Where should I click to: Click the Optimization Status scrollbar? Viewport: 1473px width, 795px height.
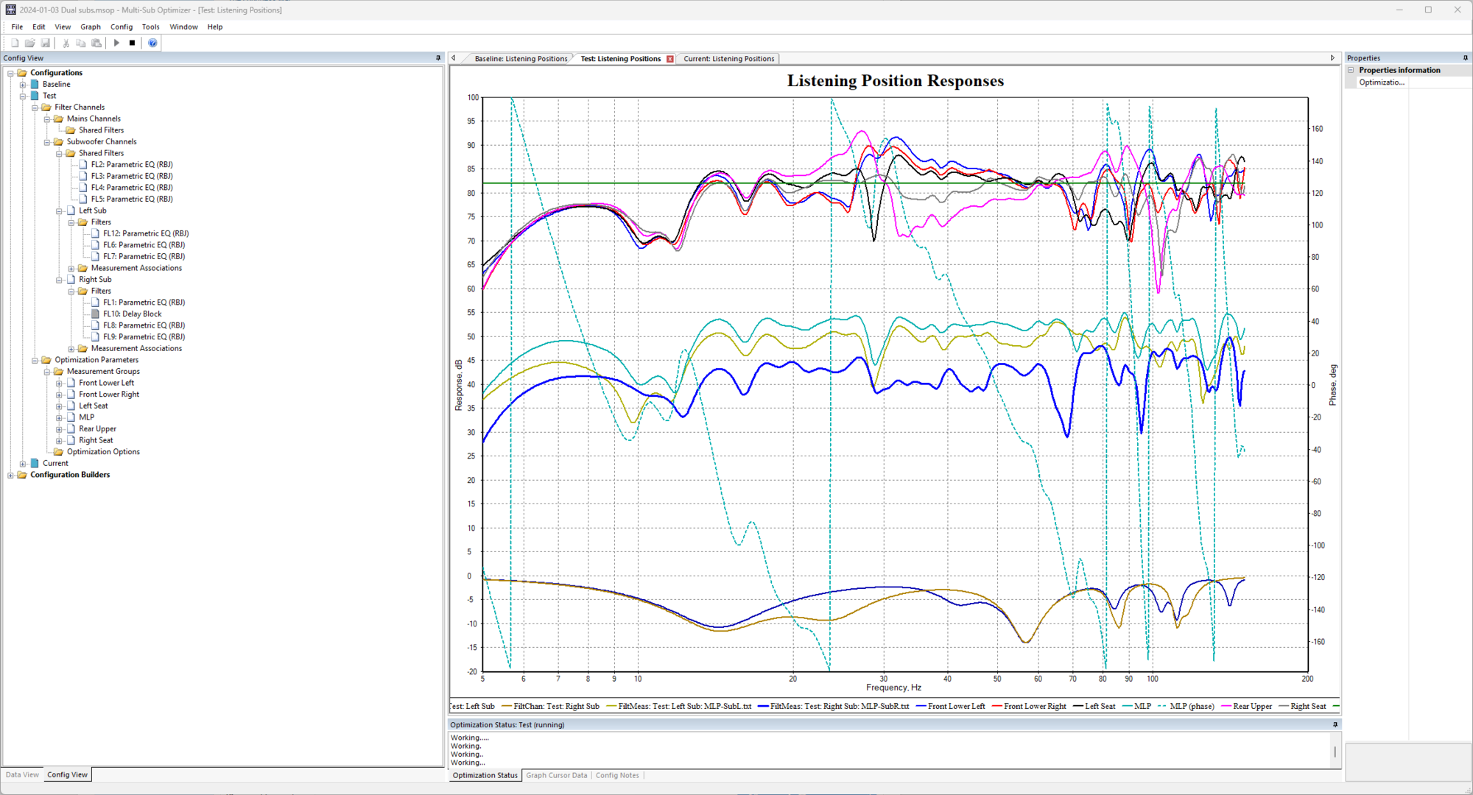click(x=1335, y=750)
